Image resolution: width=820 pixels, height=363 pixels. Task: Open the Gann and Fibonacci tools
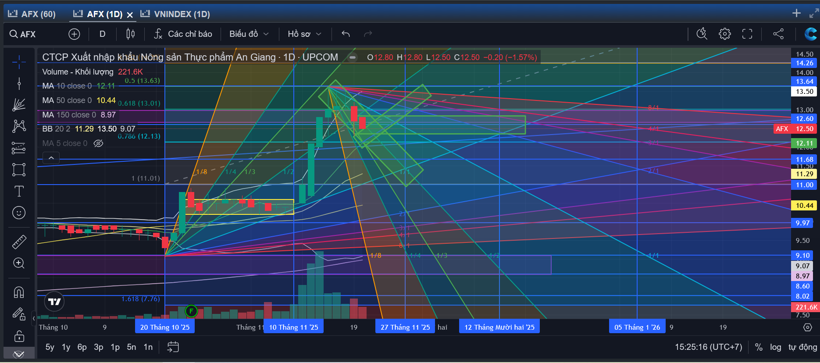tap(19, 104)
